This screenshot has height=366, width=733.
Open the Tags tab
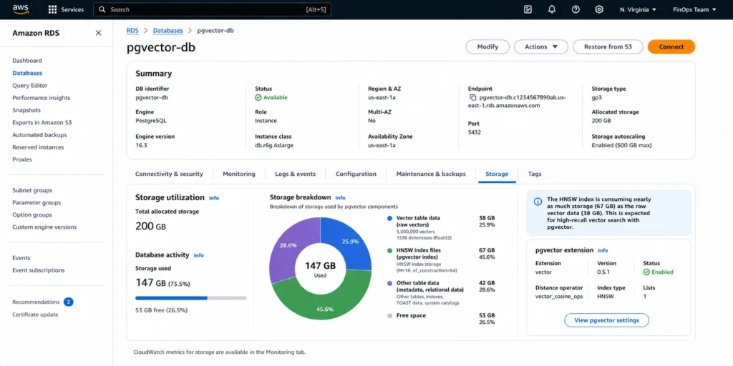coord(534,174)
